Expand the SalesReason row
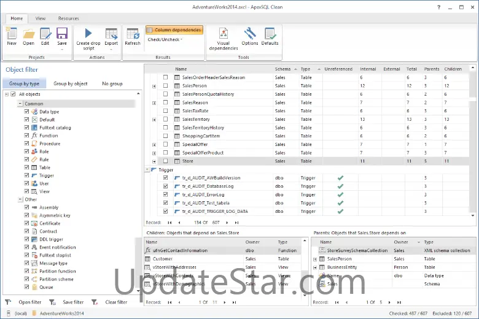The width and height of the screenshot is (479, 319). coord(154,103)
